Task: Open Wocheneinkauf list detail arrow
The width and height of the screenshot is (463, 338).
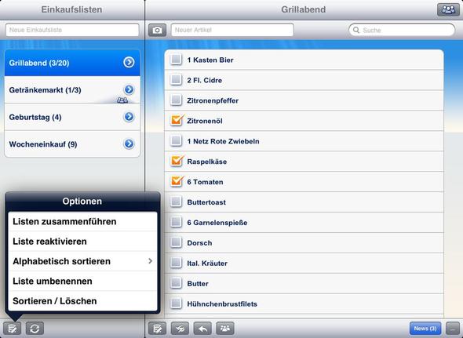Action: (129, 144)
